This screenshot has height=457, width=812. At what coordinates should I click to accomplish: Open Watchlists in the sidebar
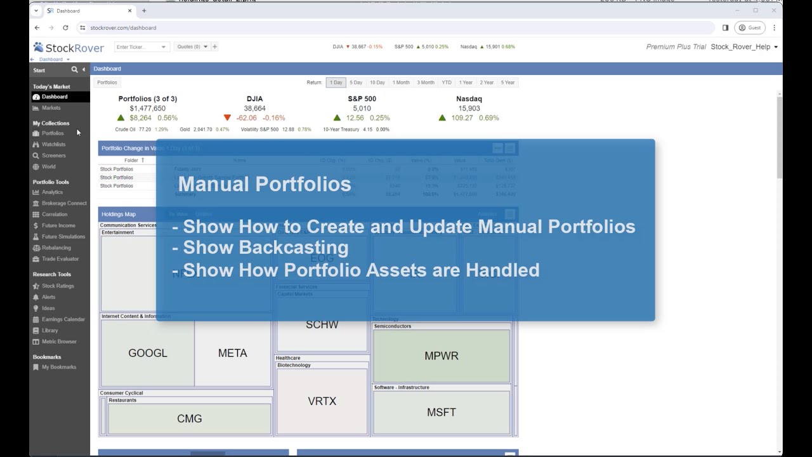point(53,145)
